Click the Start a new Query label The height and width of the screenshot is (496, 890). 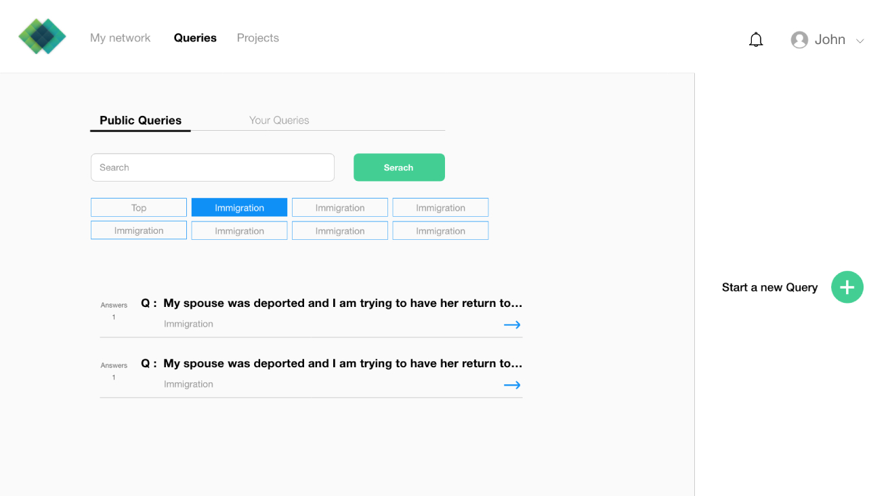click(x=770, y=287)
